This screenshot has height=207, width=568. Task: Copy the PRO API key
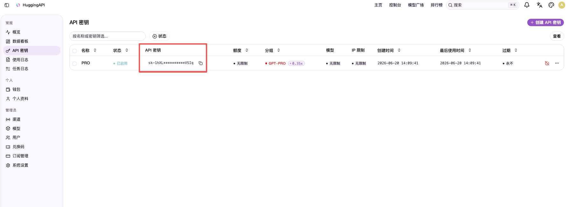(200, 63)
